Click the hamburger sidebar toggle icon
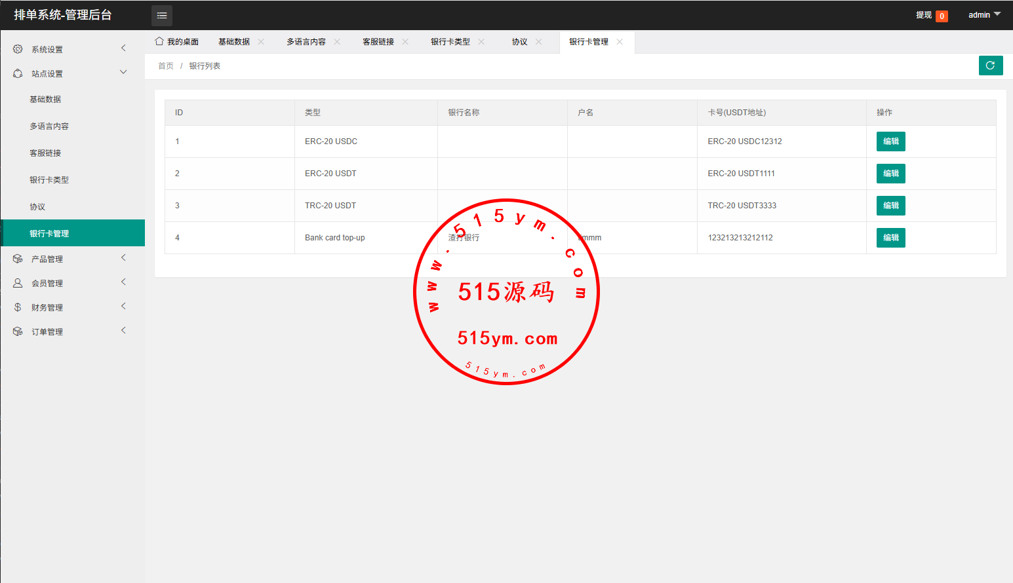This screenshot has width=1013, height=583. pos(162,15)
